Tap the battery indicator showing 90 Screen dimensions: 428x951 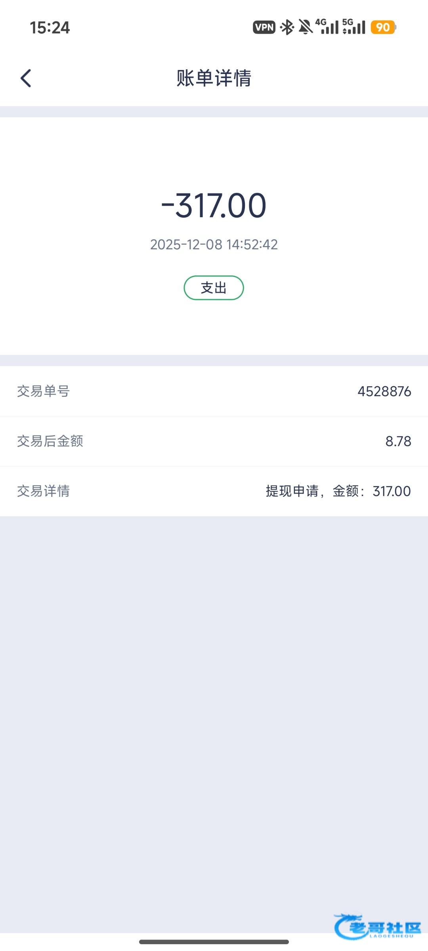click(x=383, y=27)
